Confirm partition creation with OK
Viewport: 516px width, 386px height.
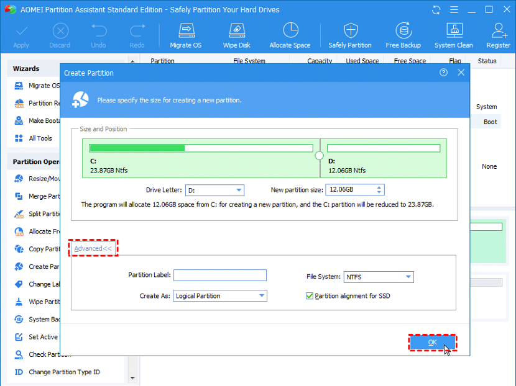point(433,342)
